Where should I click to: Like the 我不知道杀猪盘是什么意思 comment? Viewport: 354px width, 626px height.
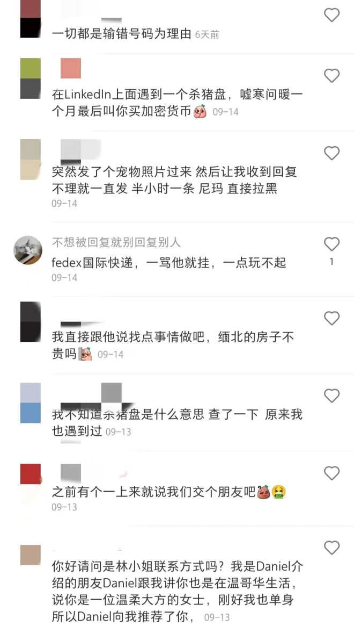point(331,395)
